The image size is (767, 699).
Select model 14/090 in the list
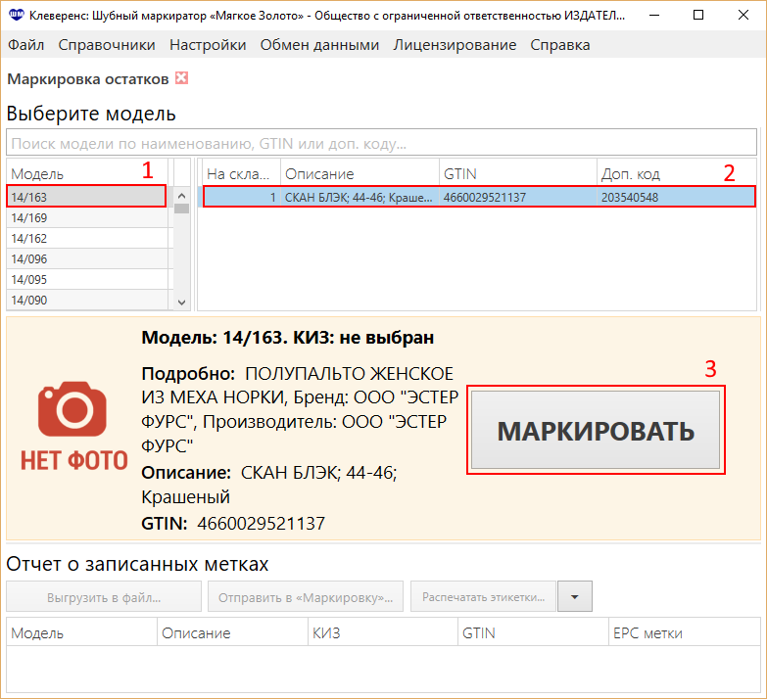[x=86, y=300]
